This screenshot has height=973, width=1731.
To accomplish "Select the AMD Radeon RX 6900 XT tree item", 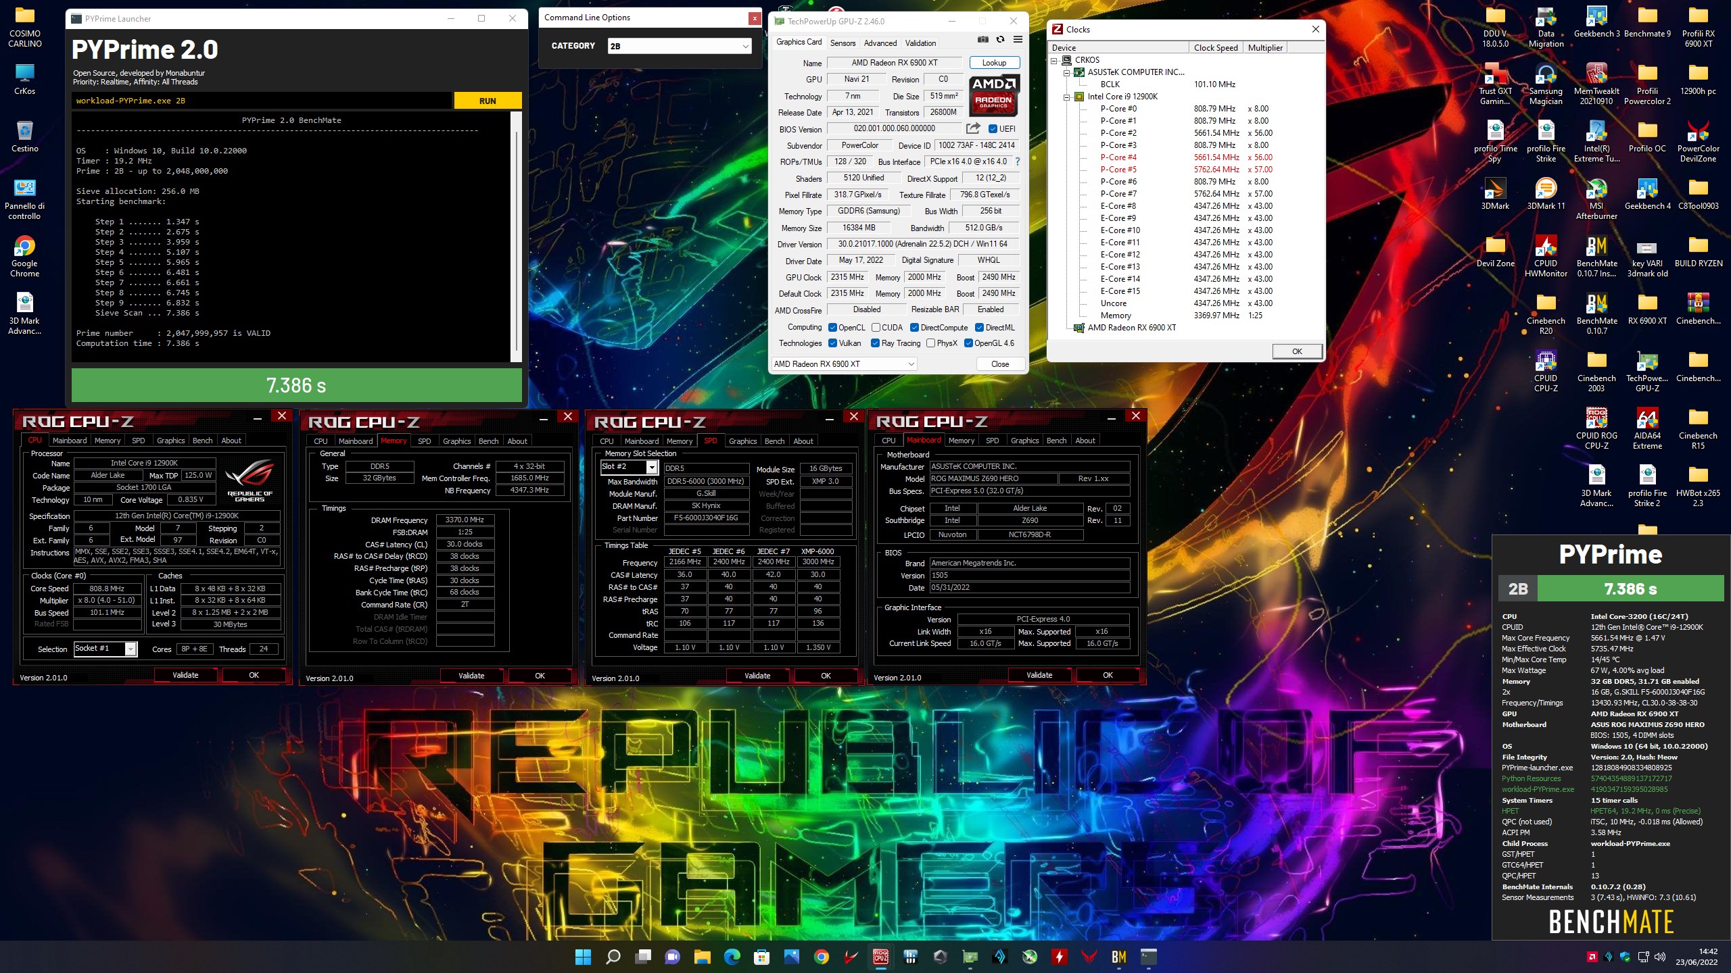I will pos(1131,328).
